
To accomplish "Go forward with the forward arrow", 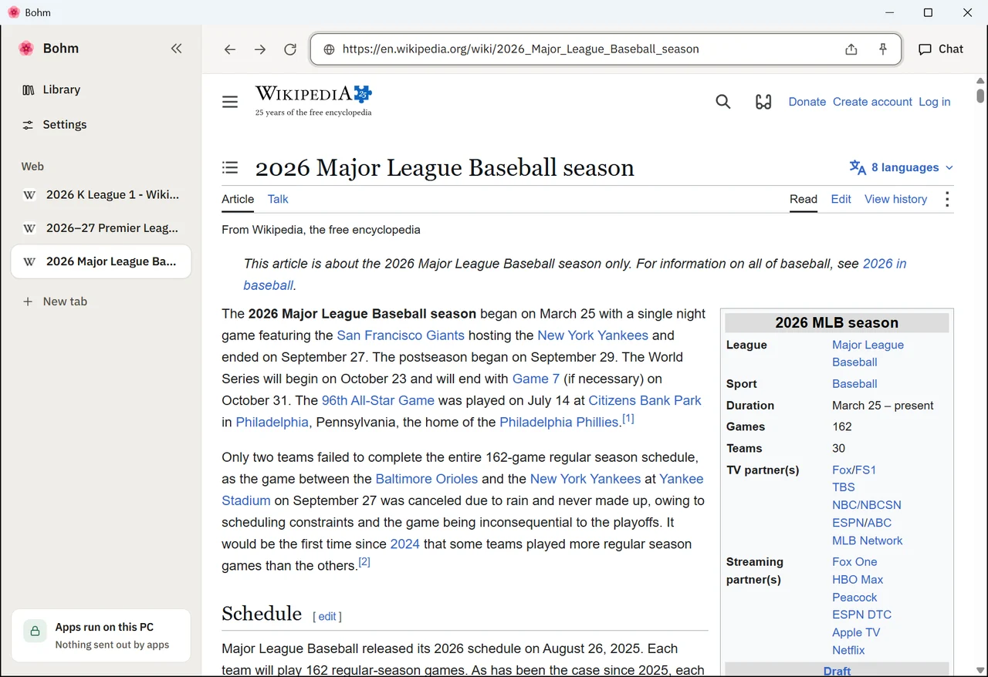I will click(x=260, y=49).
